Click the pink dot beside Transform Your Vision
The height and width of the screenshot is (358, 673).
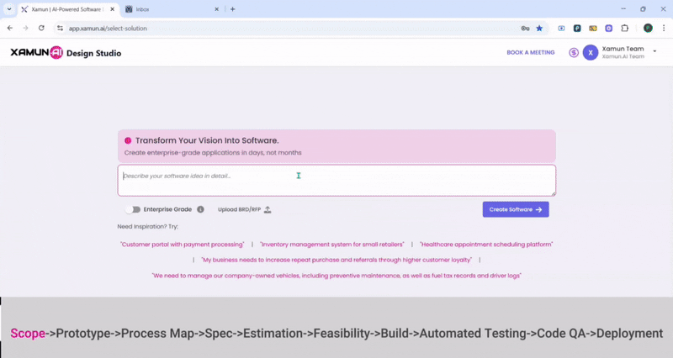128,140
